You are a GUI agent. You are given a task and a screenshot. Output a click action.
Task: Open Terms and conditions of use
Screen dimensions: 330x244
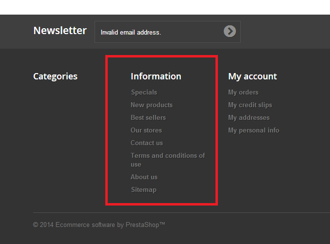coord(168,156)
